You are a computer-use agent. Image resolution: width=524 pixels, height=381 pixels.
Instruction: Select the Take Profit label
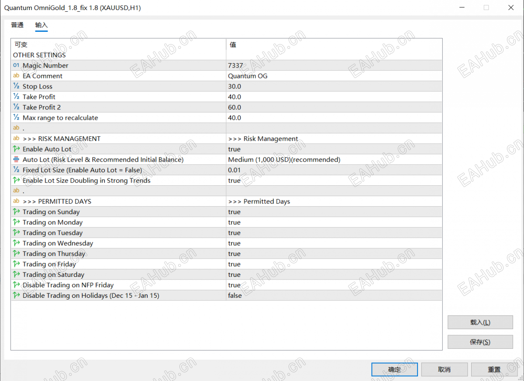coord(39,97)
